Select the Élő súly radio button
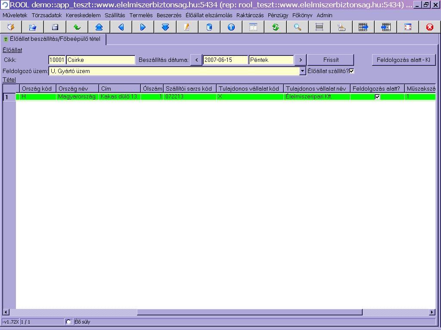This screenshot has height=330, width=441. pyautogui.click(x=68, y=322)
